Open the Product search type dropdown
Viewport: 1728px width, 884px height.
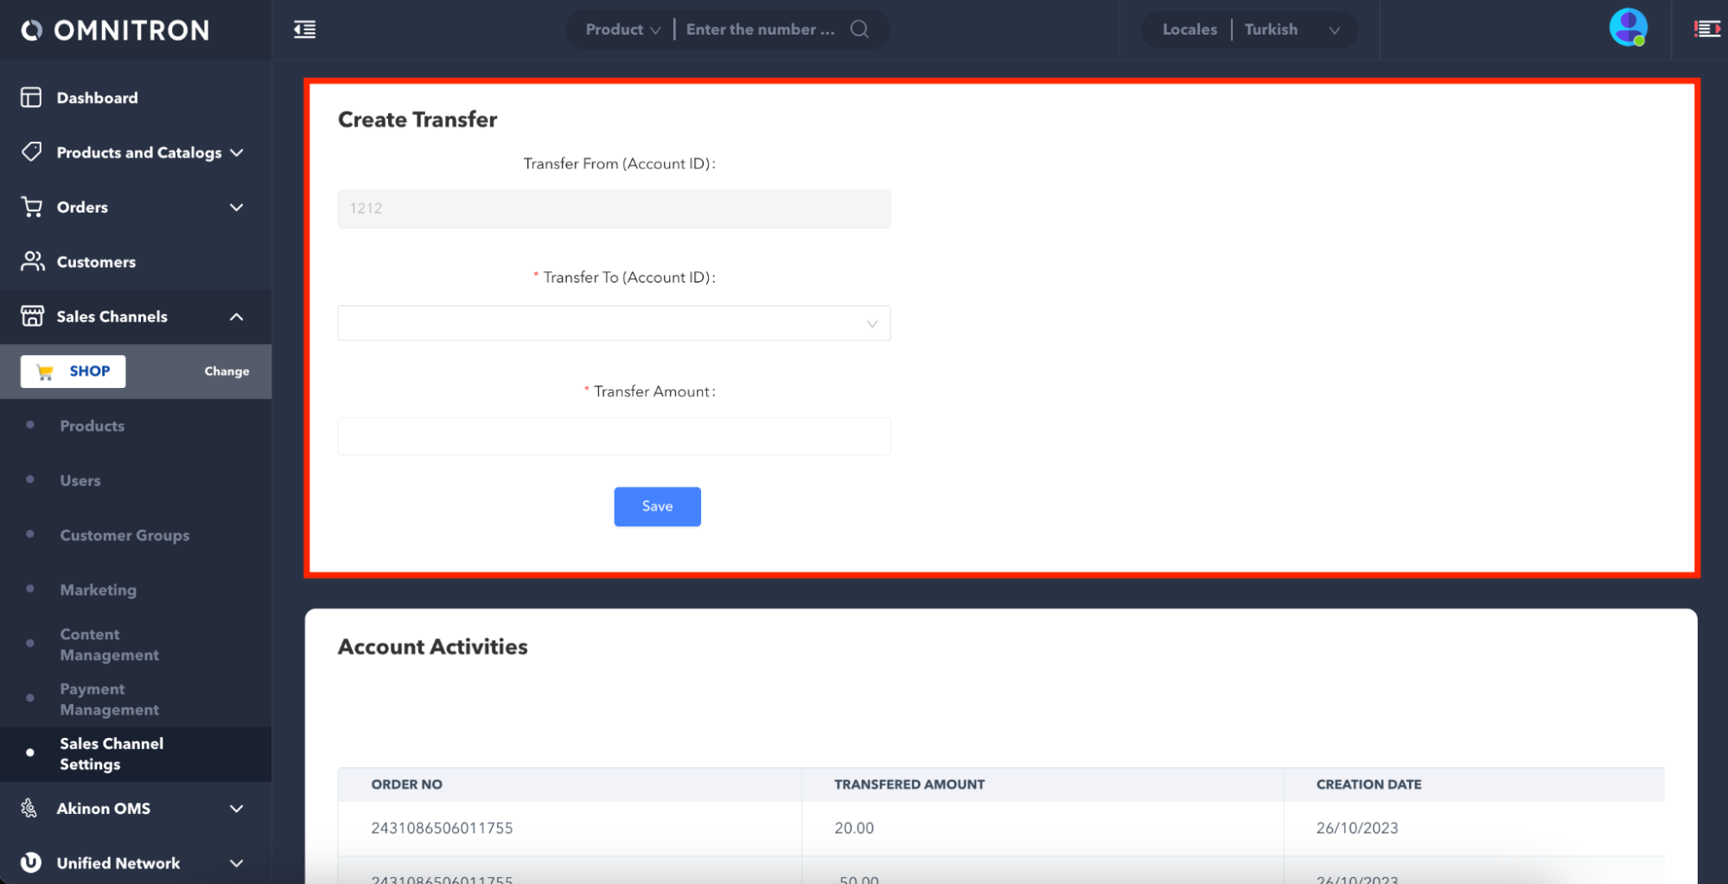pyautogui.click(x=622, y=29)
